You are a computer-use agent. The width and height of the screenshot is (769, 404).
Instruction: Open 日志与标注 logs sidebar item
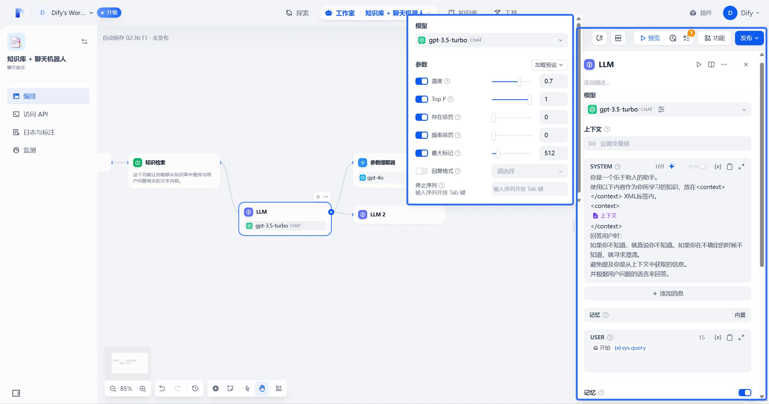[39, 132]
